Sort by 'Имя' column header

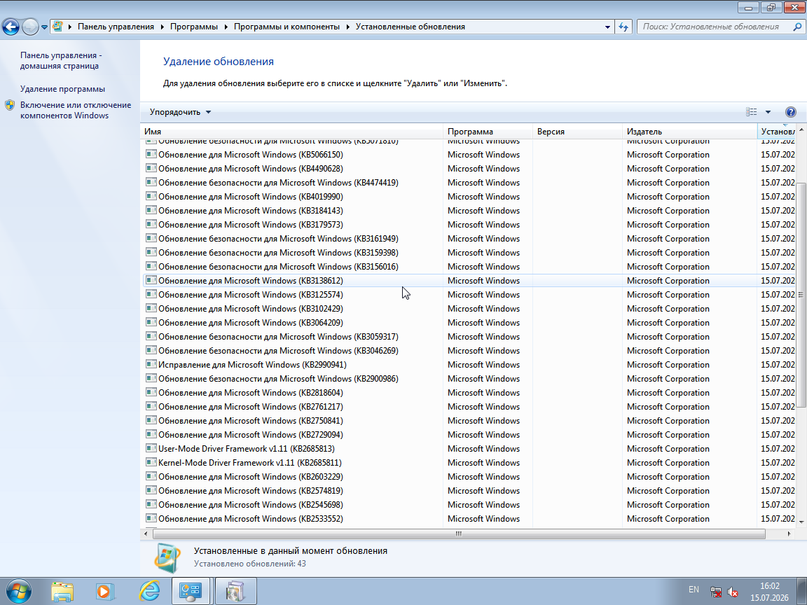[x=291, y=132]
